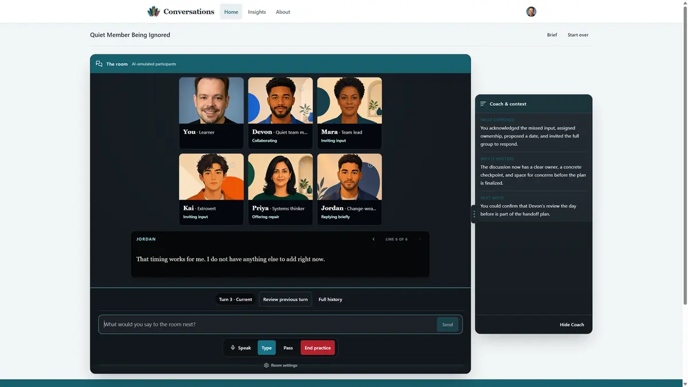Open the user profile avatar menu

tap(531, 11)
